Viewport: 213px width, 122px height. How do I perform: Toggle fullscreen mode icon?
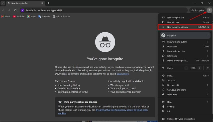pos(208,68)
